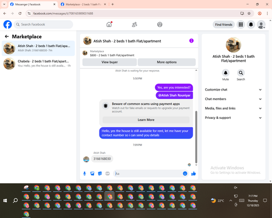This screenshot has width=272, height=218.
Task: Open the Chabela conversation in list
Action: tap(38, 63)
